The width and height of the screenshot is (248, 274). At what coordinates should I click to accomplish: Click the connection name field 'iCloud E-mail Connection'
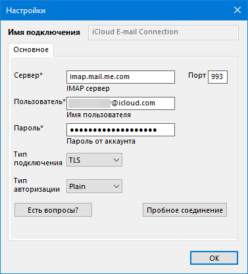click(163, 32)
